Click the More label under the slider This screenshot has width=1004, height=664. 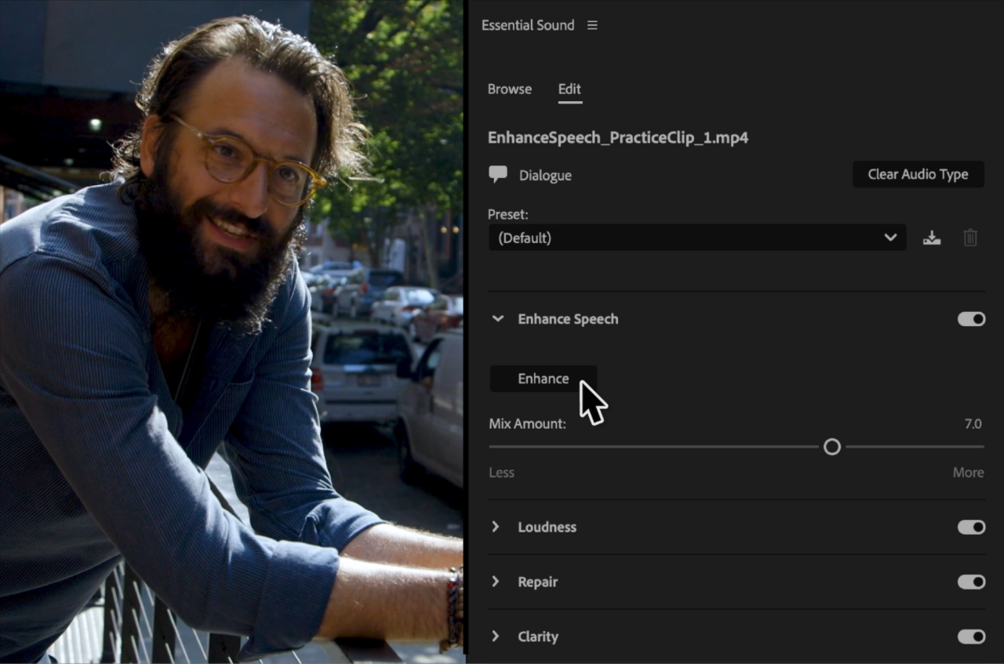tap(968, 472)
